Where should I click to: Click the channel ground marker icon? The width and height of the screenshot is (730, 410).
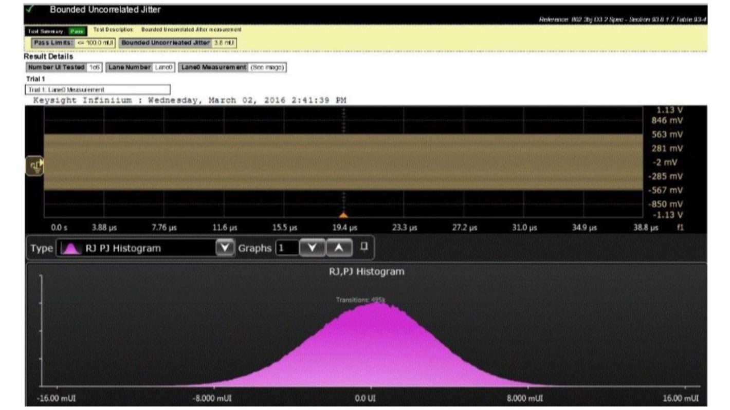pos(35,166)
